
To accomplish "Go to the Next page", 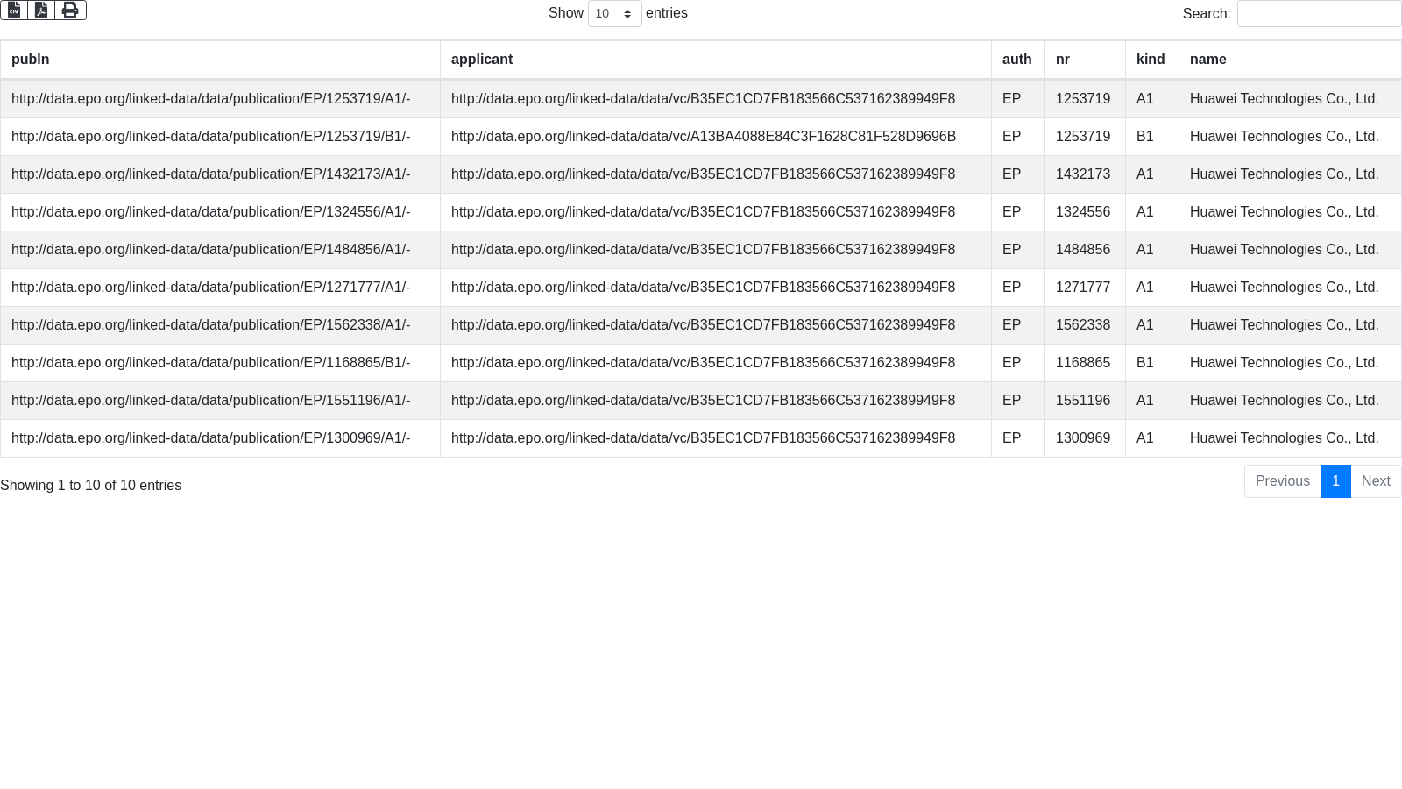I will [1376, 481].
